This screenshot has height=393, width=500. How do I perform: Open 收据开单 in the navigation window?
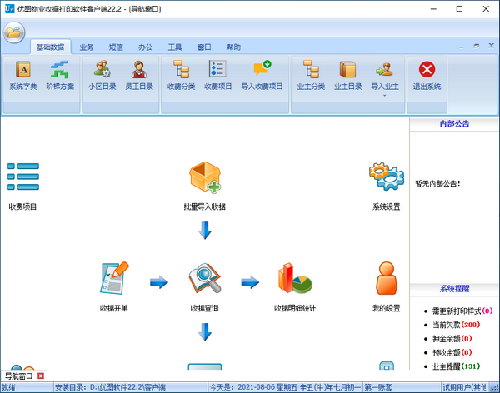(x=113, y=283)
